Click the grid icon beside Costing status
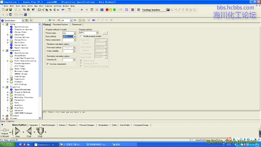 (x=138, y=10)
